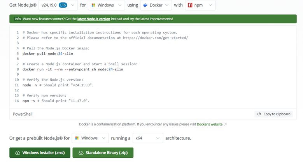303x162 pixels.
Task: Open the Node.js version v24.19.0 dropdown
Action: pos(58,5)
